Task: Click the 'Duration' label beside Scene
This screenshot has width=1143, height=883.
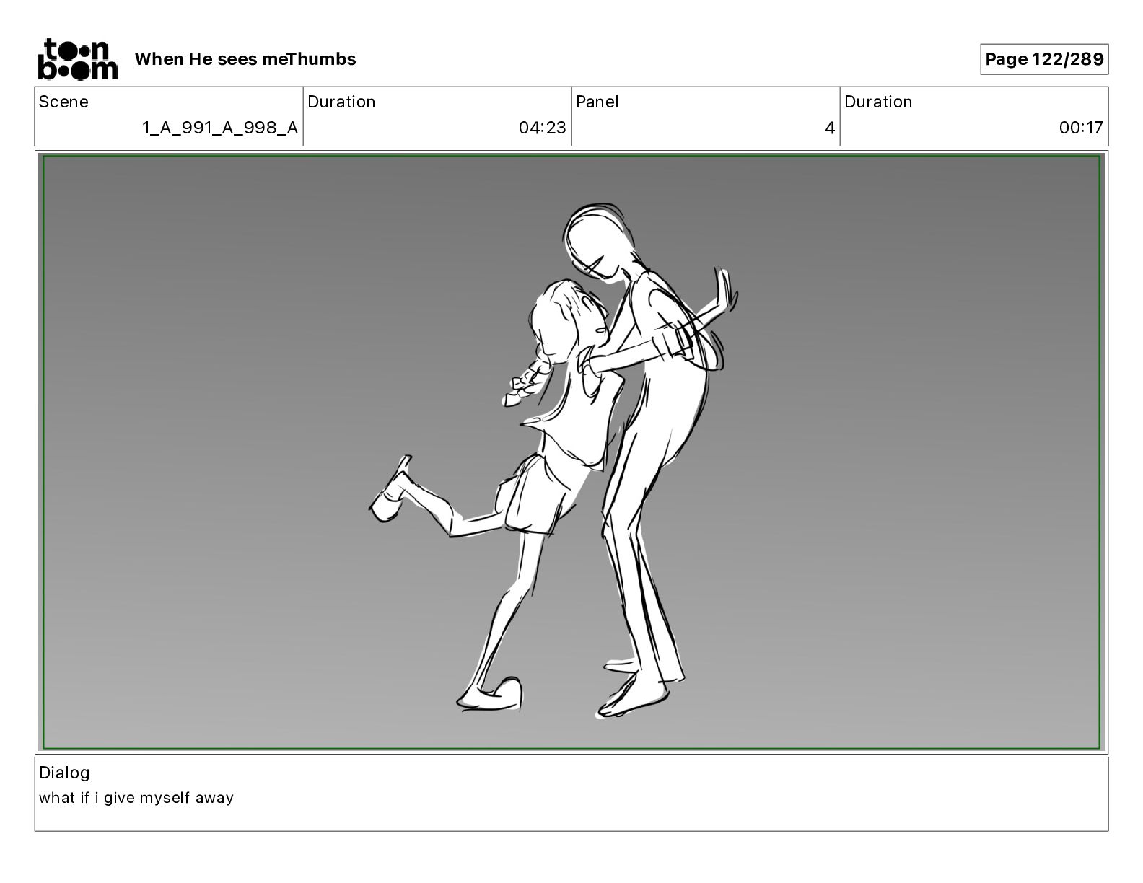Action: click(x=341, y=102)
